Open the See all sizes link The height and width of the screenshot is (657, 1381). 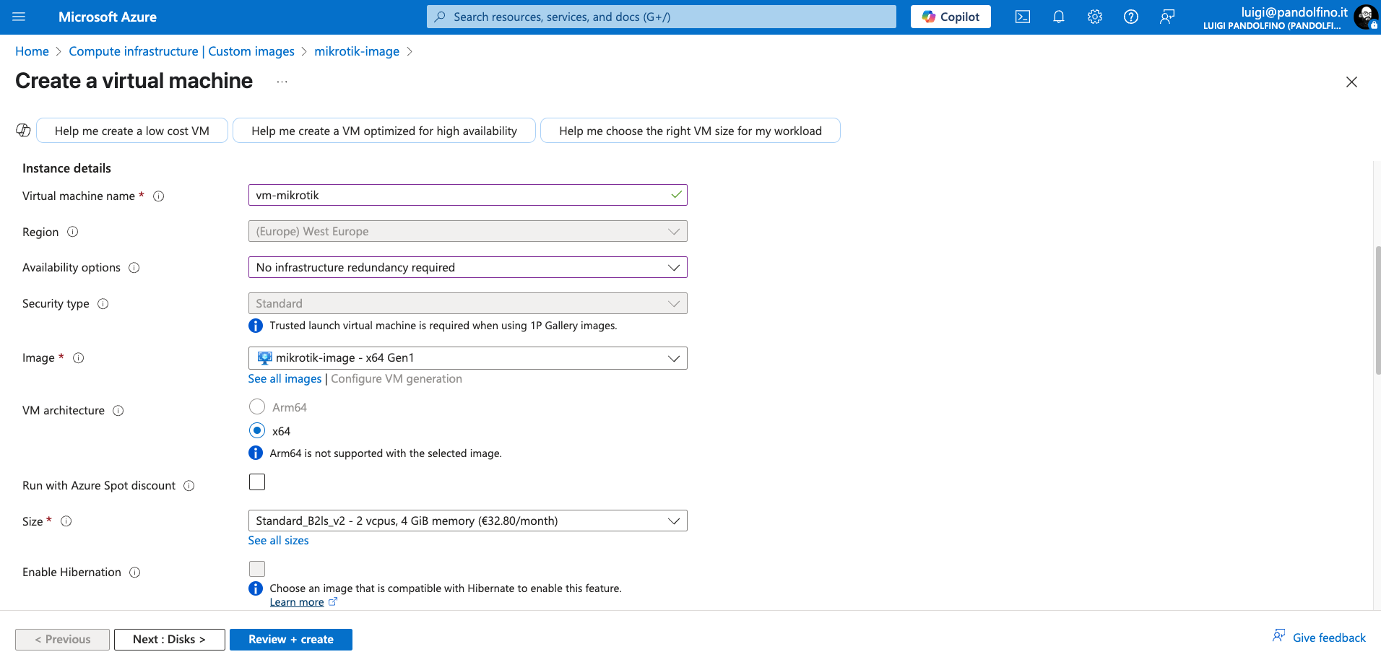tap(278, 541)
